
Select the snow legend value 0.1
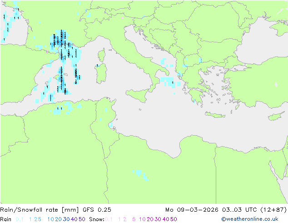(109, 219)
